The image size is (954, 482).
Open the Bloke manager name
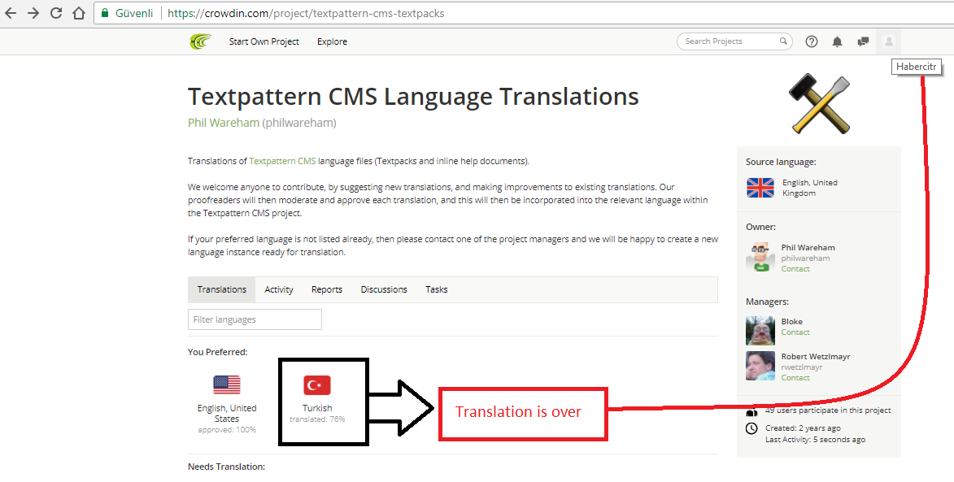click(x=791, y=322)
